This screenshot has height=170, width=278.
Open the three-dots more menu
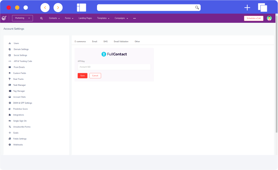click(135, 18)
